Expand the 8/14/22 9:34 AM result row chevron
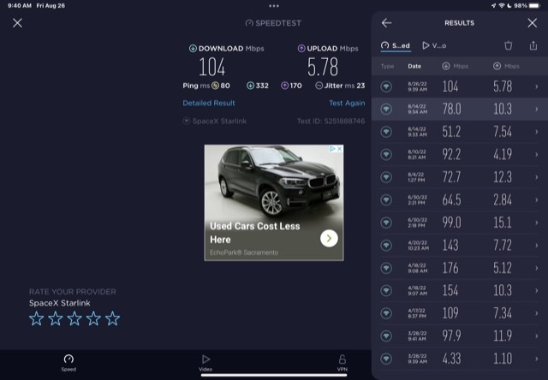This screenshot has width=548, height=380. [x=537, y=109]
